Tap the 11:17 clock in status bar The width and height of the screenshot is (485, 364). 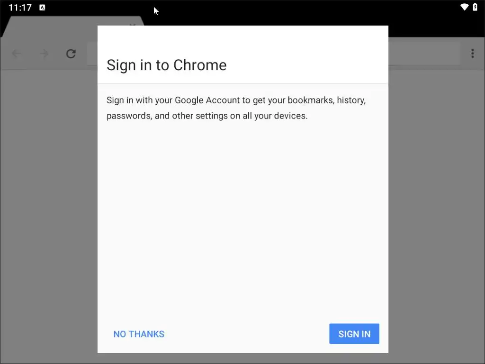(20, 8)
